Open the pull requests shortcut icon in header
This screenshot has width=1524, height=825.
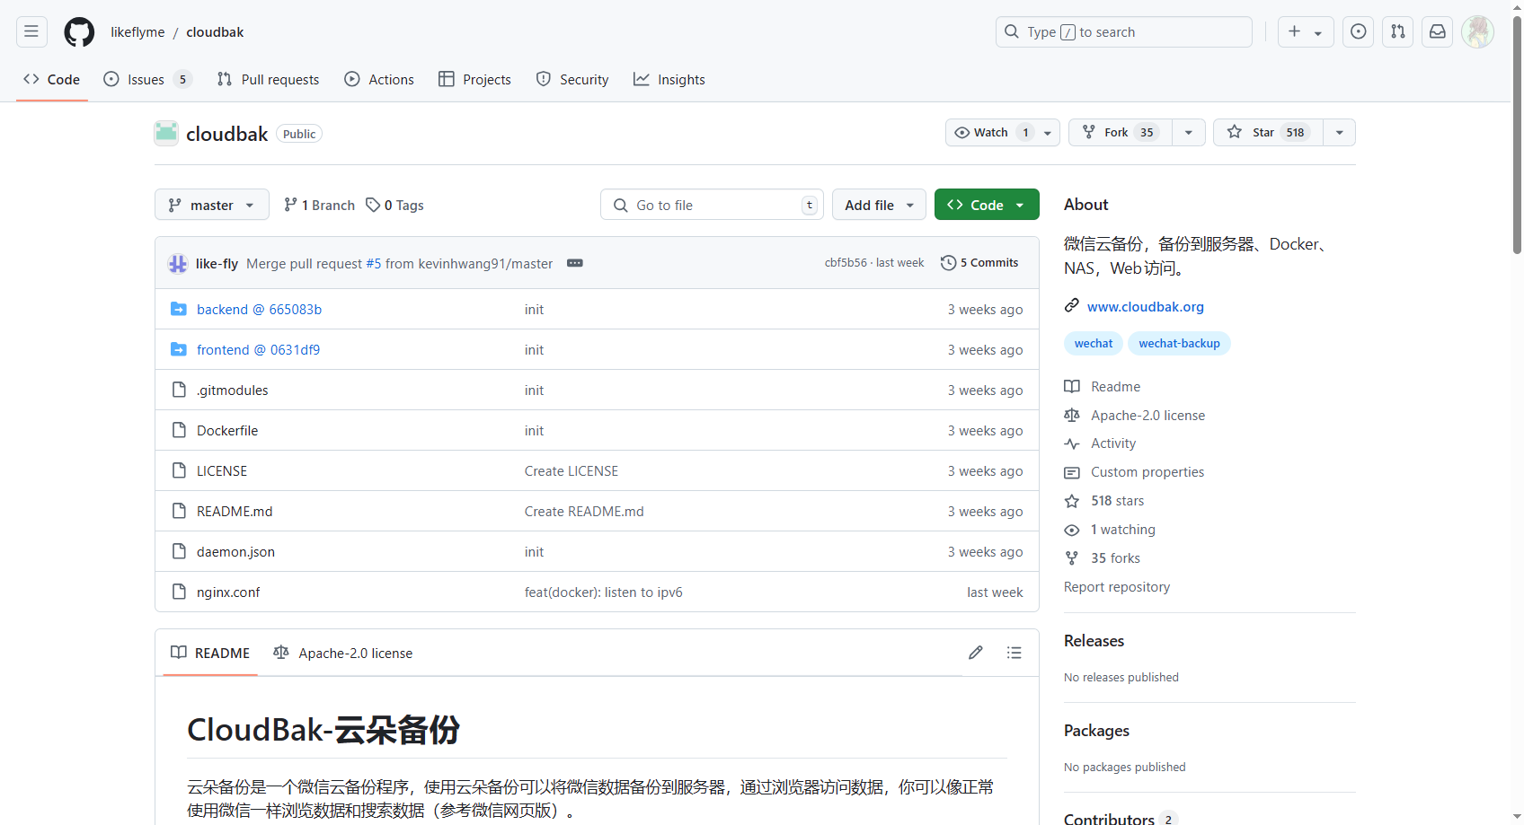point(1398,31)
